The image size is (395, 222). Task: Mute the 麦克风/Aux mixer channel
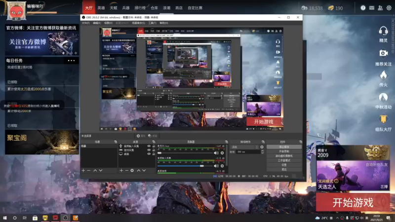pyautogui.click(x=216, y=153)
